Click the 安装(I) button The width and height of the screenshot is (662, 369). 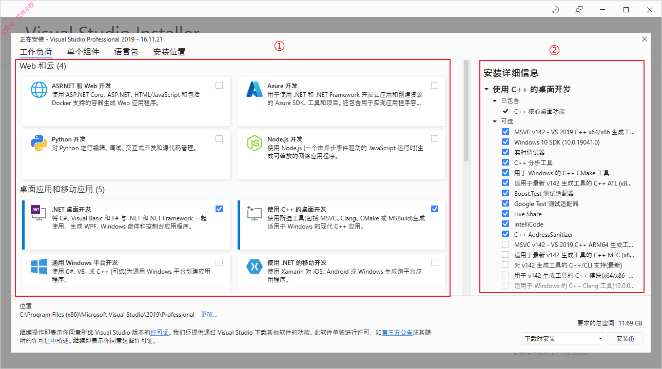[x=625, y=338]
